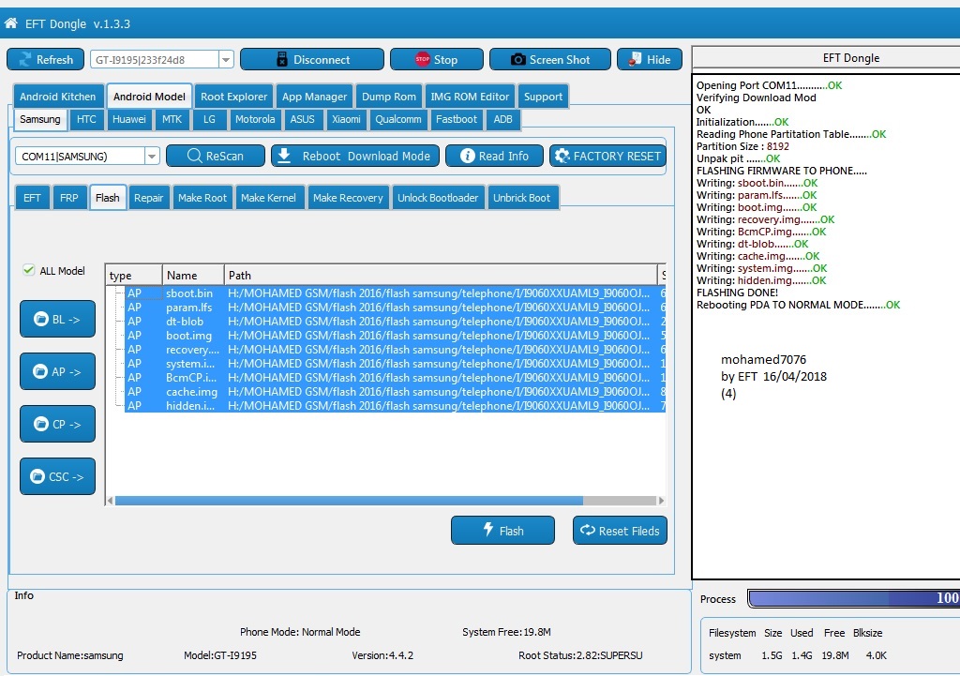
Task: Select the Qualcomm tab
Action: [397, 119]
